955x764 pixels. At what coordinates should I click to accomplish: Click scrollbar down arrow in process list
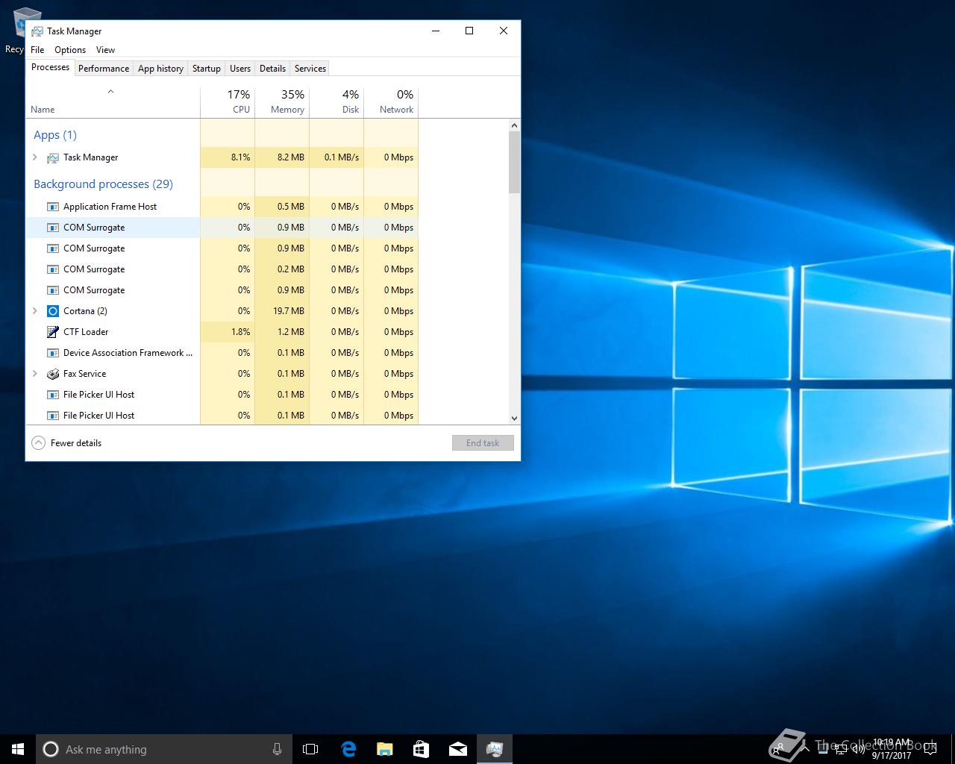[x=514, y=419]
